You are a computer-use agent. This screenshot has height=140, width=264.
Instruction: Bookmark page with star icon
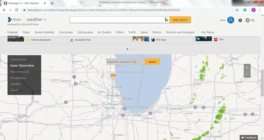pyautogui.click(x=237, y=10)
